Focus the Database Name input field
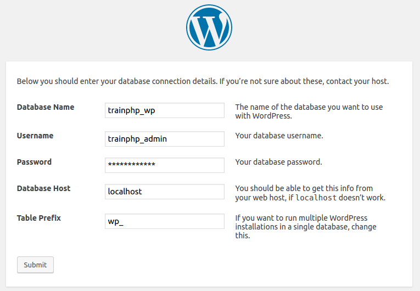This screenshot has width=420, height=291. 165,110
